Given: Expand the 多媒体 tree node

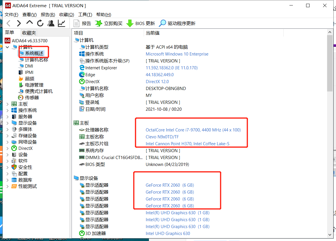Looking at the screenshot, I should [x=7, y=129].
